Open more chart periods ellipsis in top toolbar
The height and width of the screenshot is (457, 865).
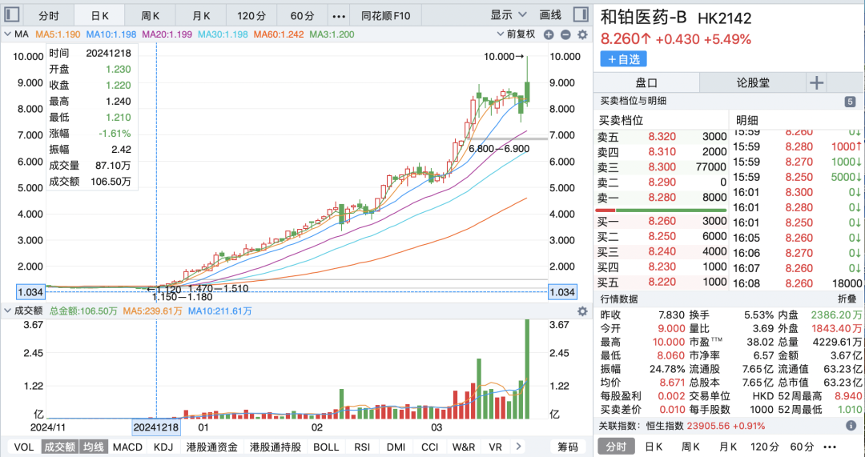(340, 15)
